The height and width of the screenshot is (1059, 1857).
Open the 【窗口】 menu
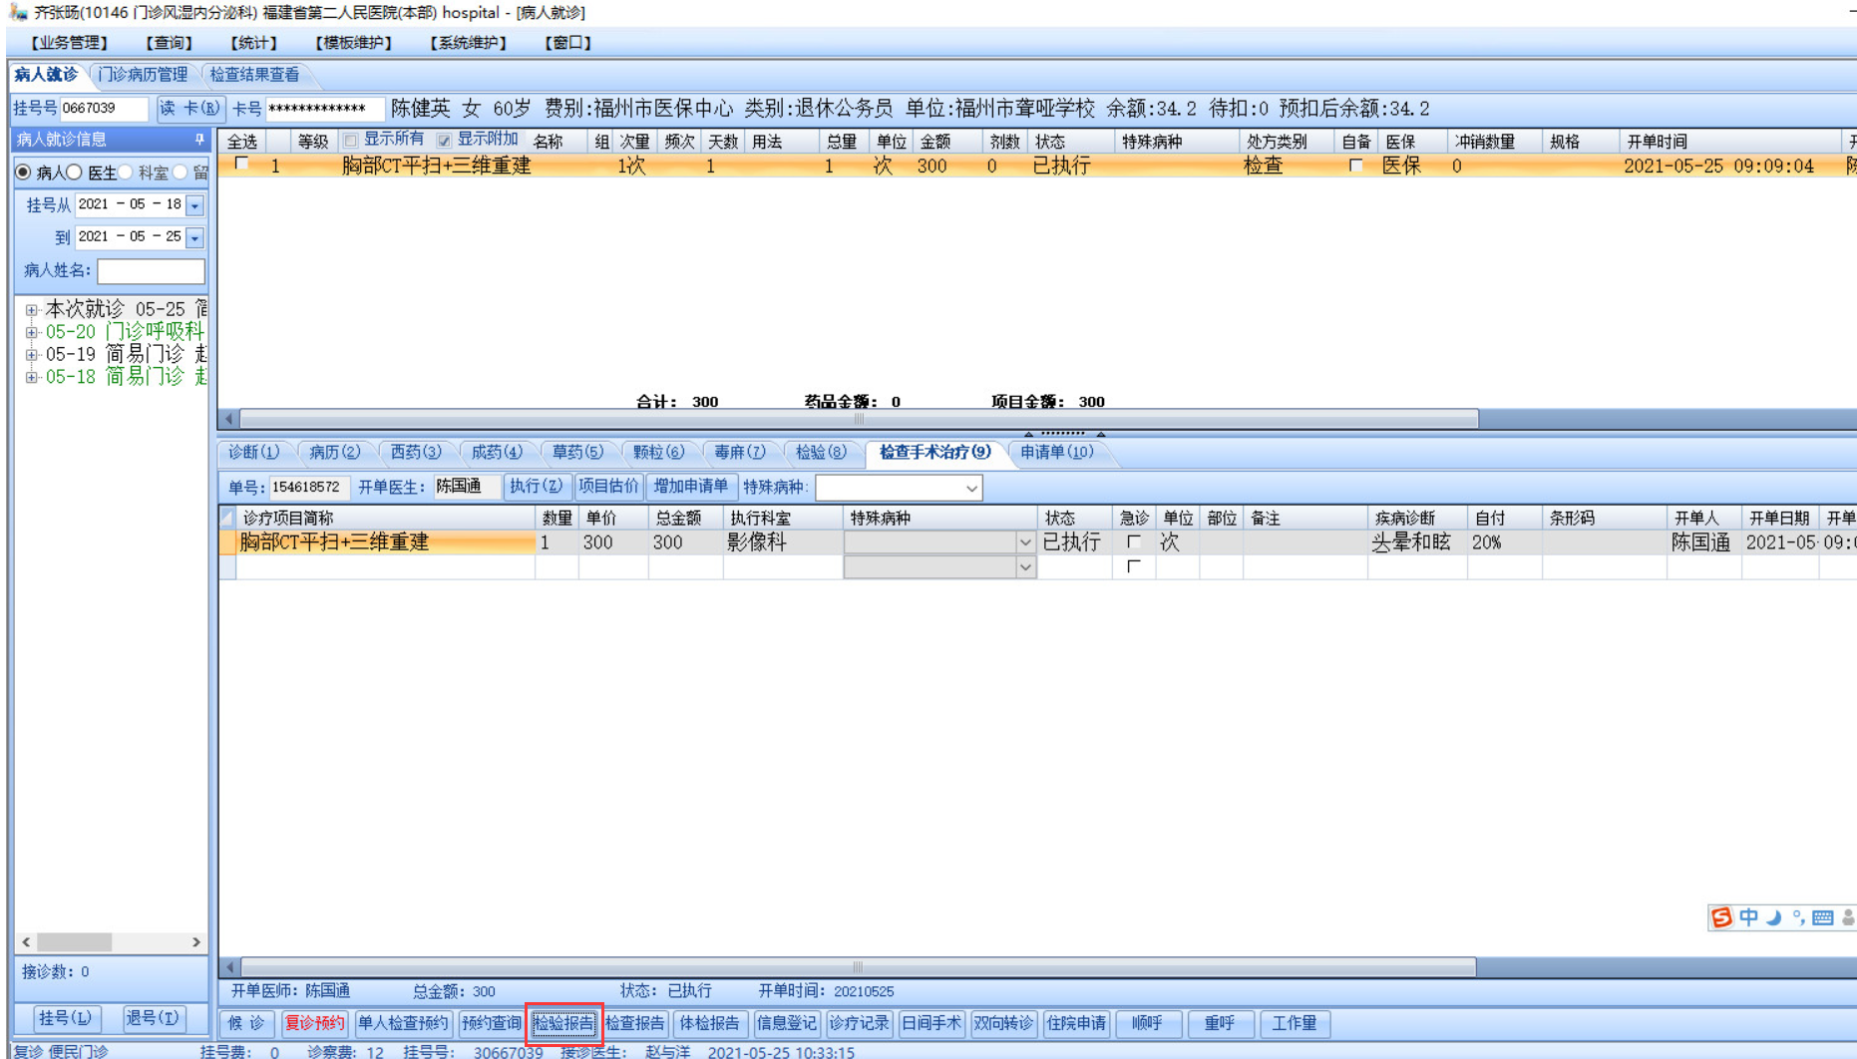click(x=567, y=43)
